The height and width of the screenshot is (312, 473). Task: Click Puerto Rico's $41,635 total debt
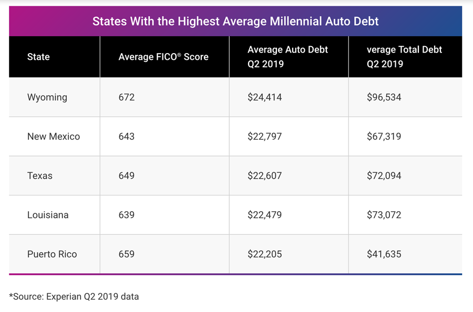384,254
